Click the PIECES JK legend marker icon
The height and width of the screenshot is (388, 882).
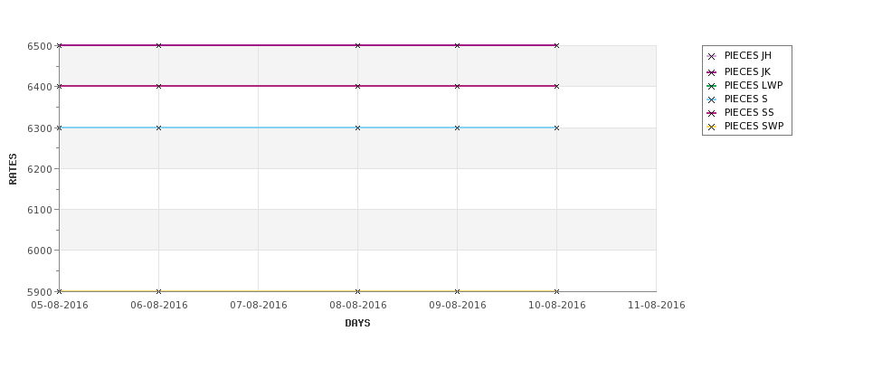click(x=711, y=72)
